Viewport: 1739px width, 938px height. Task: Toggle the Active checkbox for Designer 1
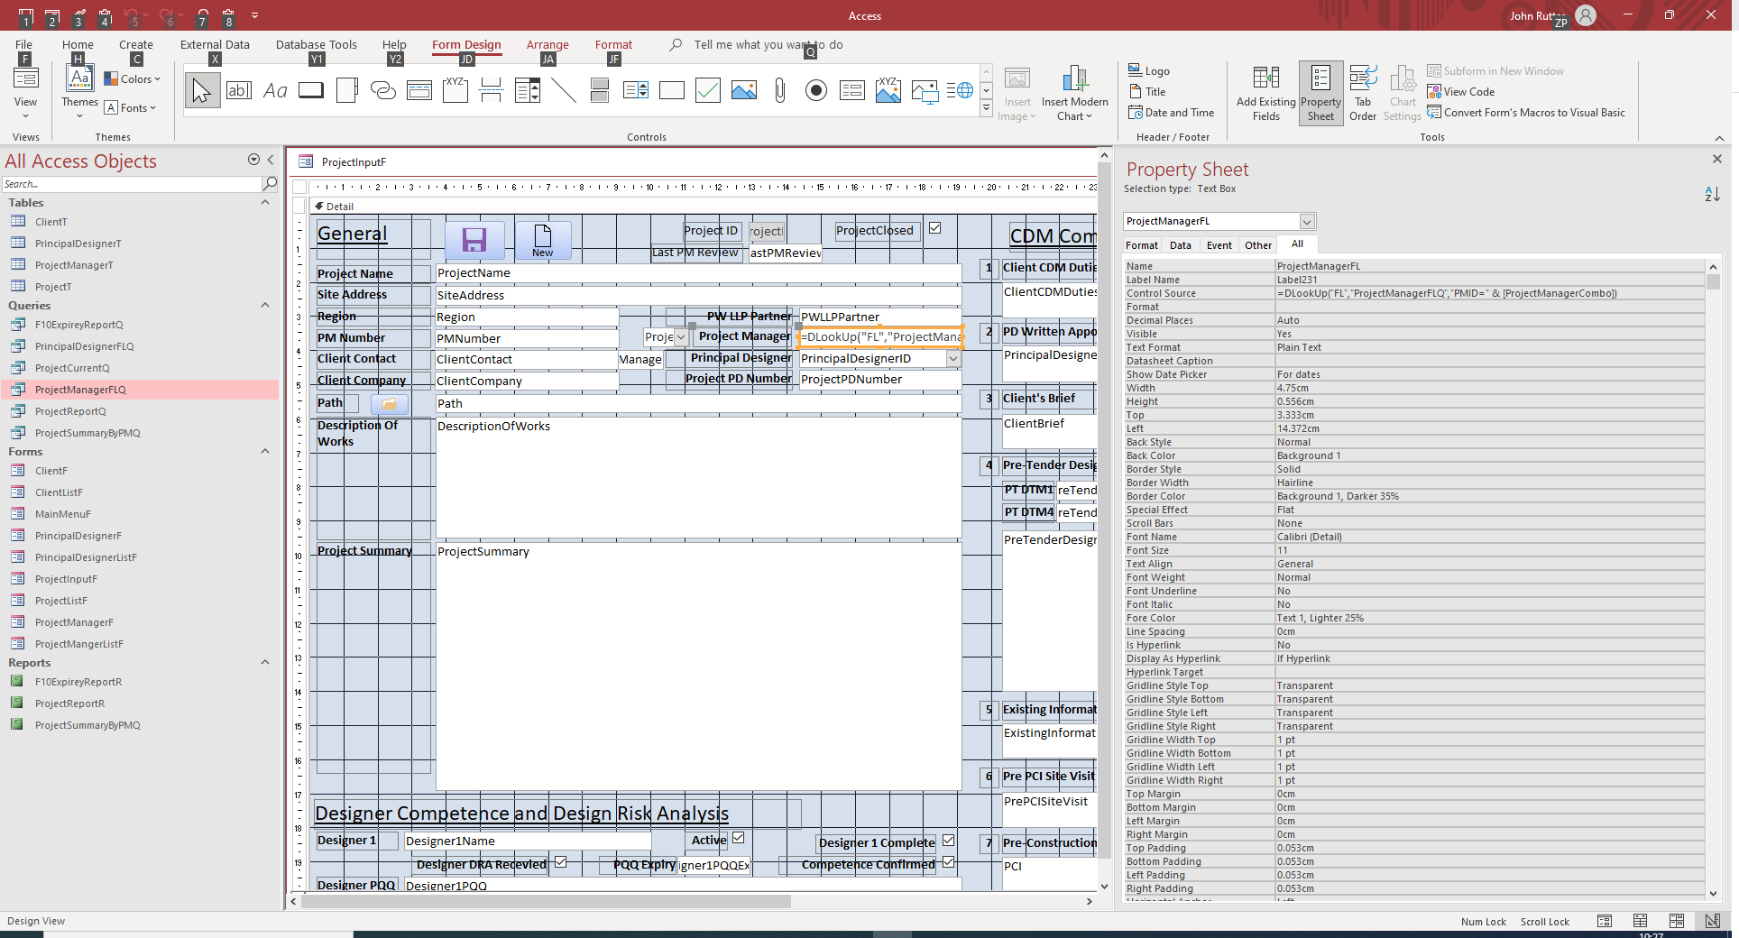click(x=739, y=838)
